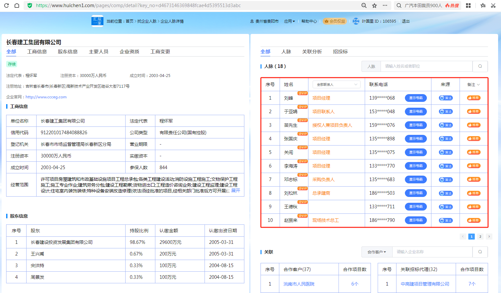
Task: Open the 合作客户 search type dropdown
Action: pyautogui.click(x=377, y=252)
